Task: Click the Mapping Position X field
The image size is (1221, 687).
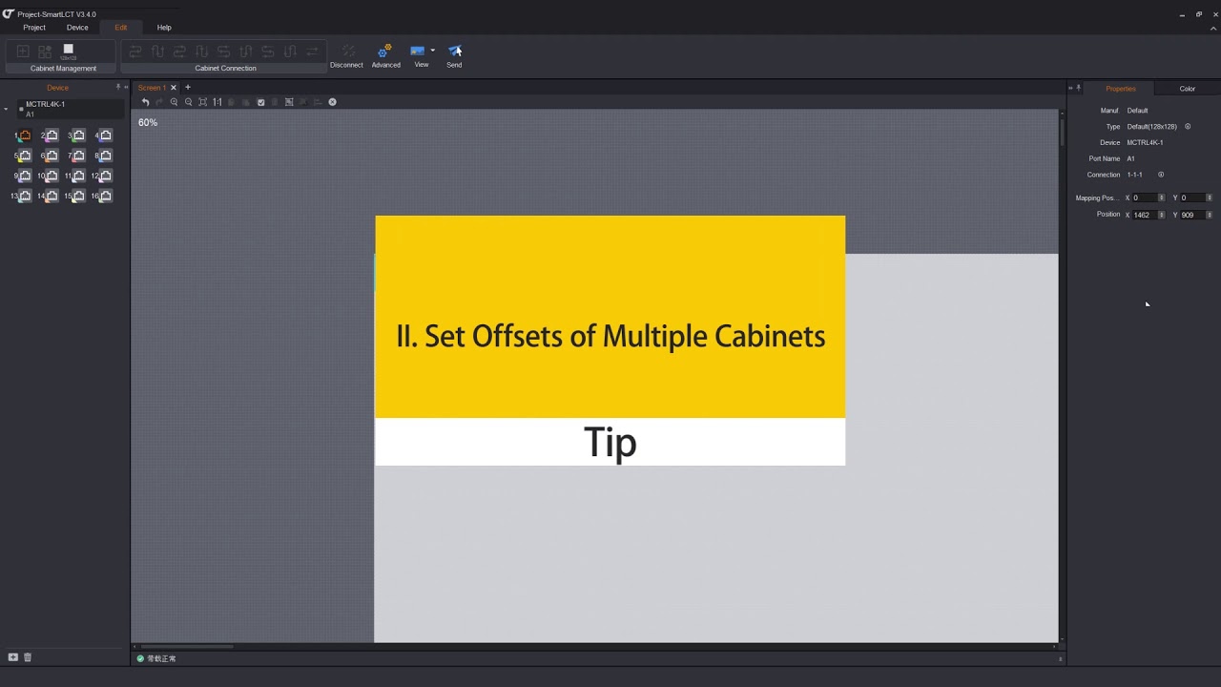Action: (1145, 198)
